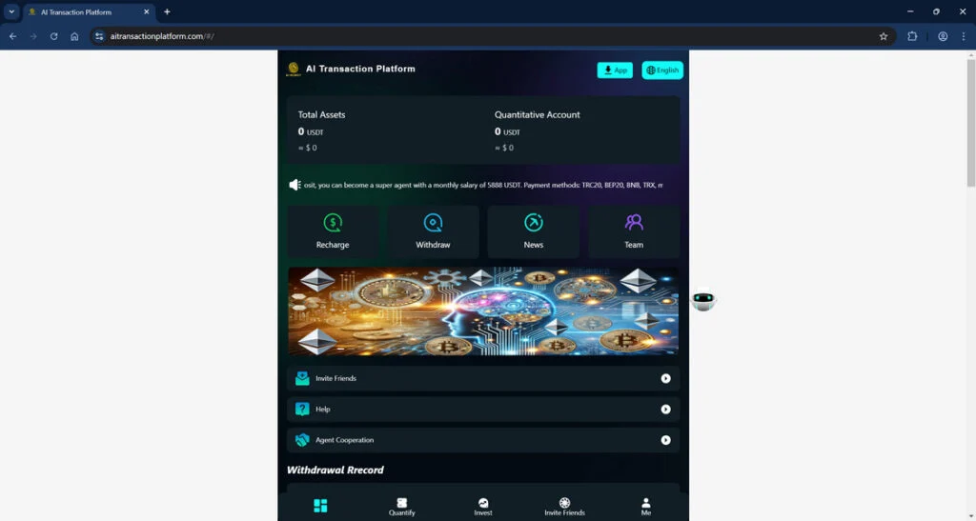The height and width of the screenshot is (521, 976).
Task: Bookmark this page with star icon
Action: point(884,36)
